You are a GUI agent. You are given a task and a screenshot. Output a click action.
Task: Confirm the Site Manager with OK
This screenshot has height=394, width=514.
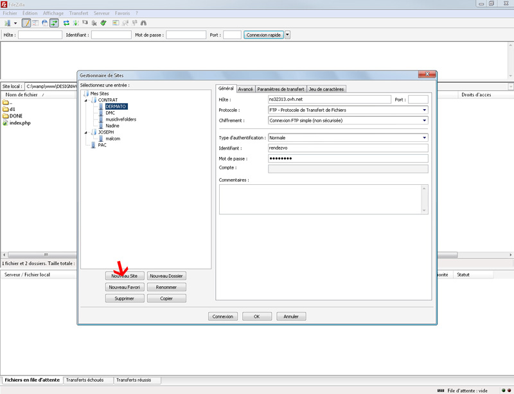click(x=257, y=317)
